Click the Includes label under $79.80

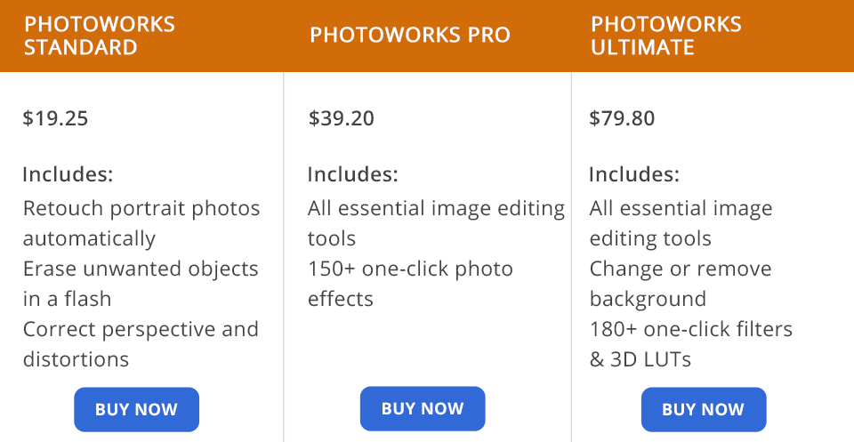[634, 174]
